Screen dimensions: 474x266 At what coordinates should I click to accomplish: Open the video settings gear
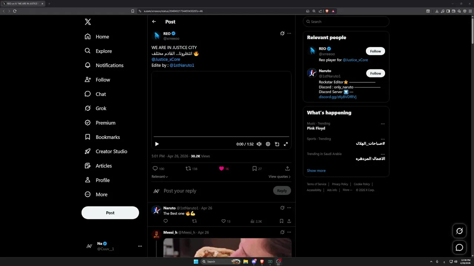pyautogui.click(x=268, y=144)
